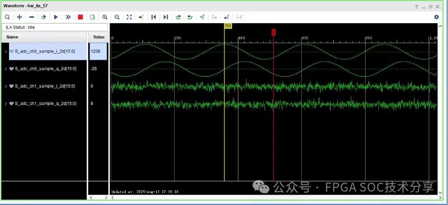
Task: Expand S_adc_ch1_sample_q_2d bus
Action: coord(6,104)
